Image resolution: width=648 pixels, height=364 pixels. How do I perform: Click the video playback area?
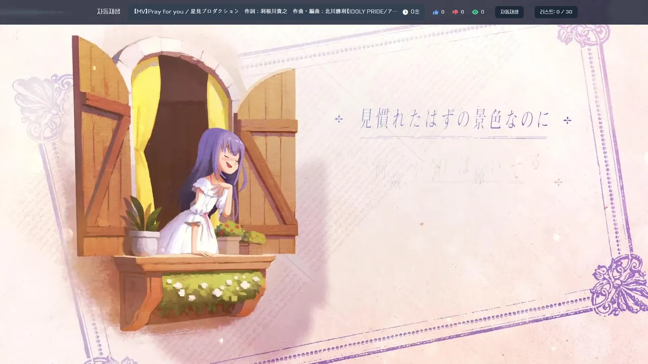[x=324, y=194]
